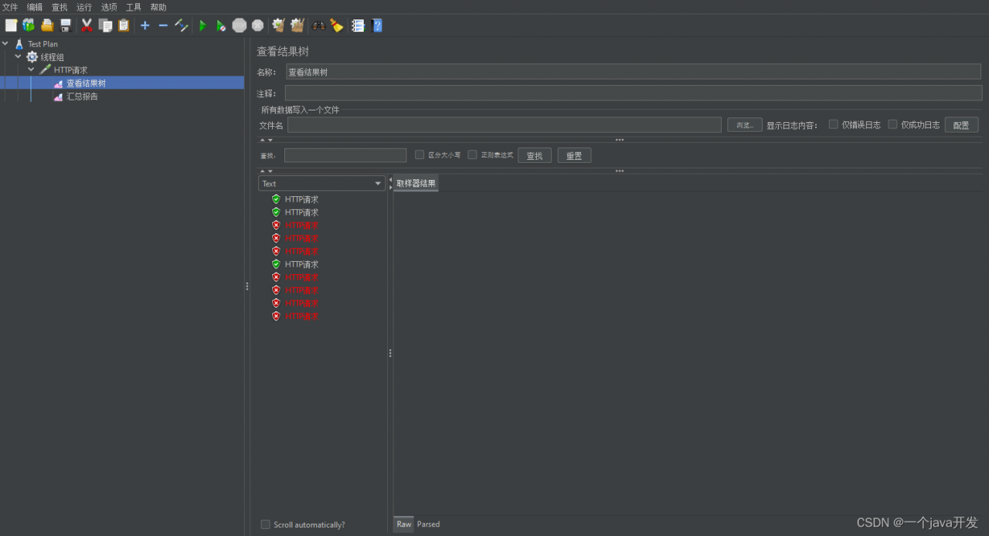Click the Clear All broom icons

tap(297, 25)
